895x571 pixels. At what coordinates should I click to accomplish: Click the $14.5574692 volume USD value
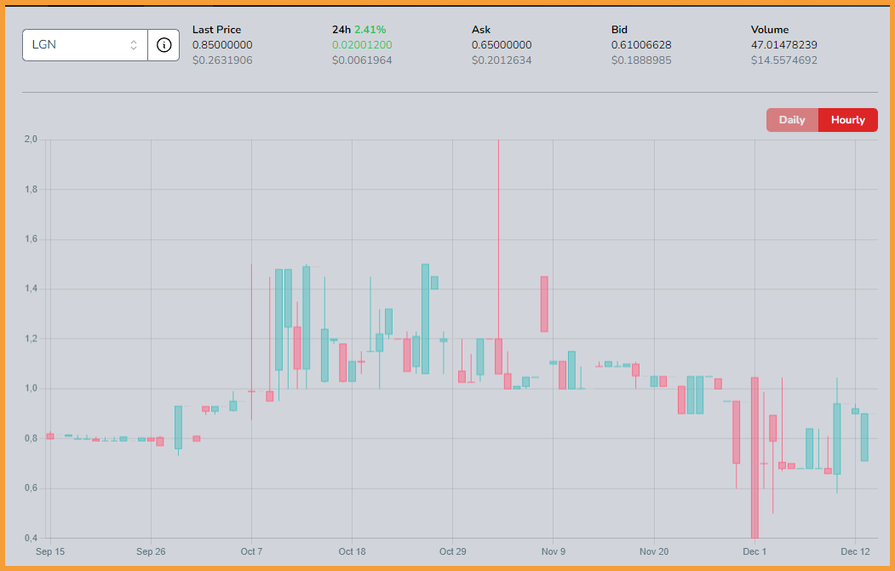point(784,60)
